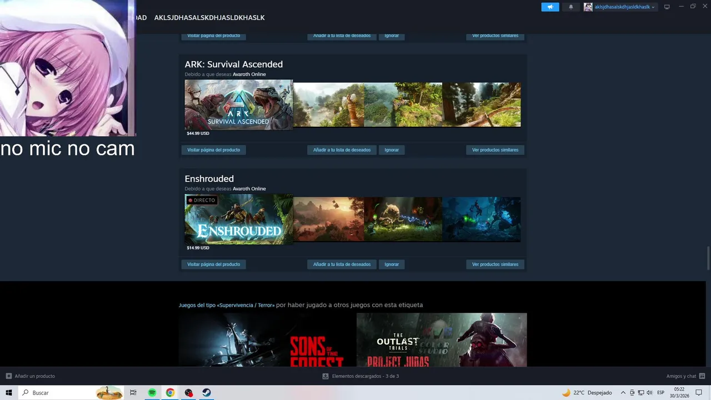The height and width of the screenshot is (400, 711).
Task: Click the DIRECTO live badge on Enshrouded
Action: 201,201
